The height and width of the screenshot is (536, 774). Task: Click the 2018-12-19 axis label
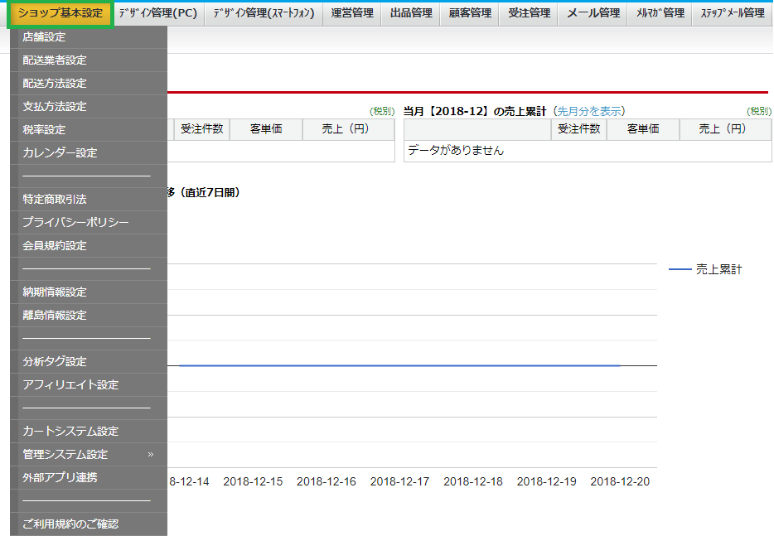(546, 481)
